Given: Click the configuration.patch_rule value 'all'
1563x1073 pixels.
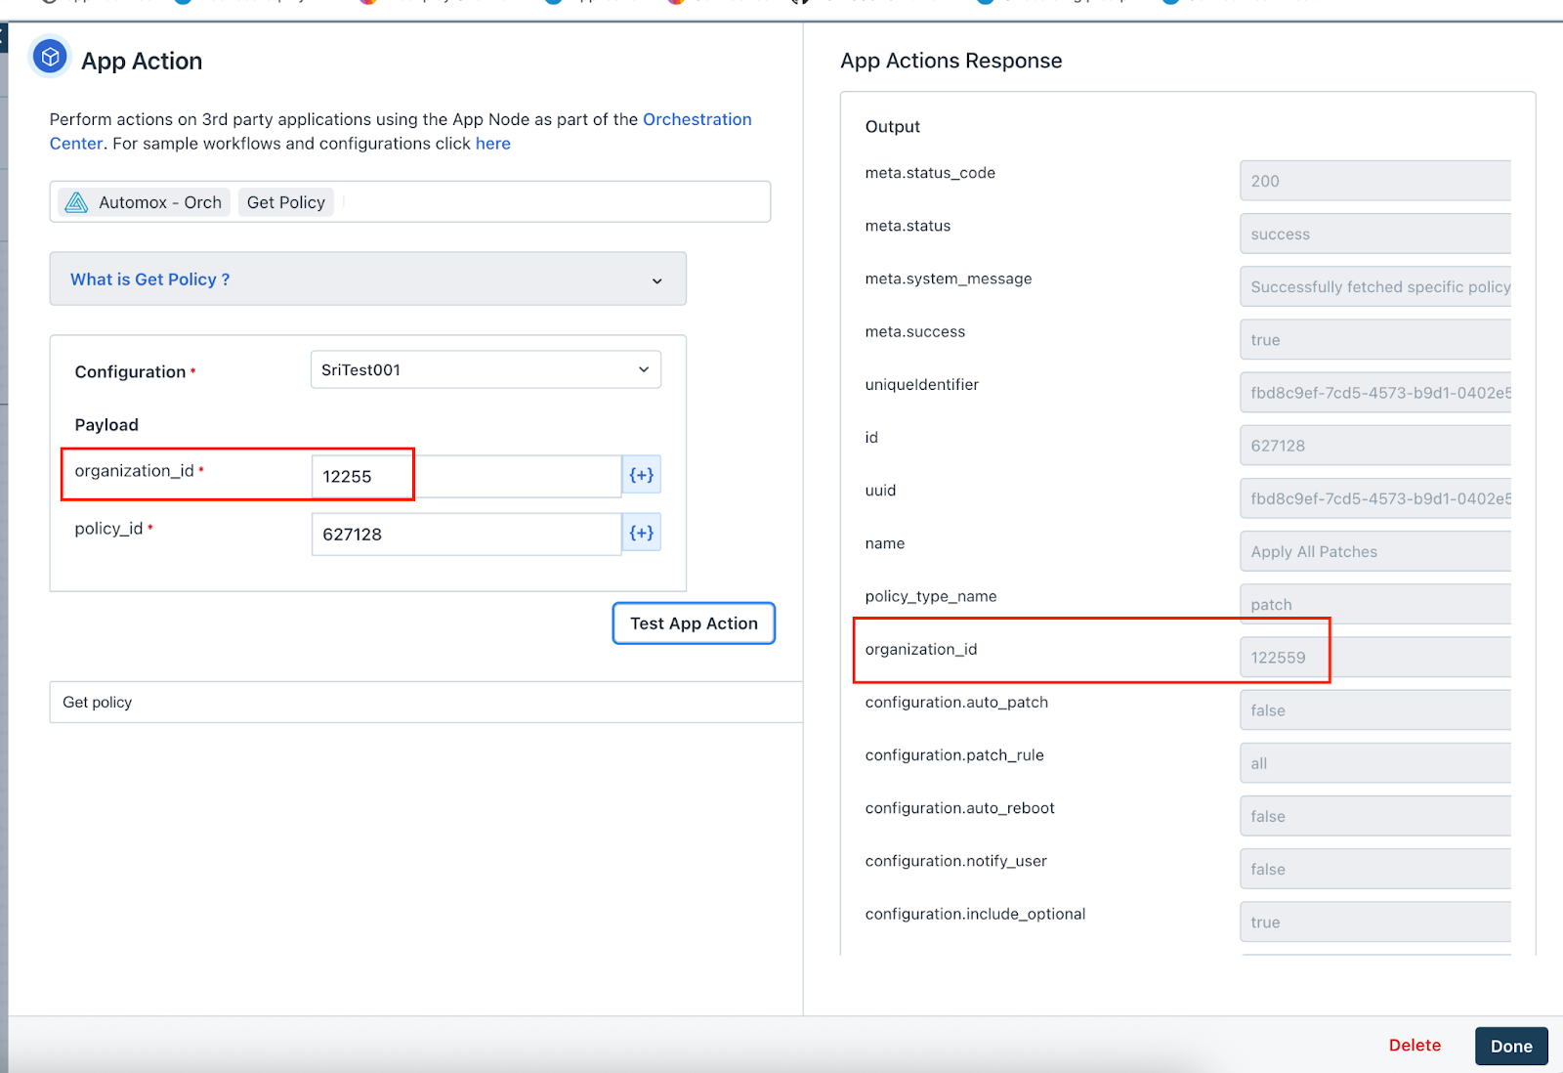Looking at the screenshot, I should [x=1375, y=763].
